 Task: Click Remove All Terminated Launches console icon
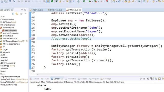tap(151, 79)
